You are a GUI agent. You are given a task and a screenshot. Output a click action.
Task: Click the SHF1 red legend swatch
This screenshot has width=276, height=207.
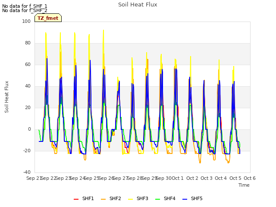76,199
